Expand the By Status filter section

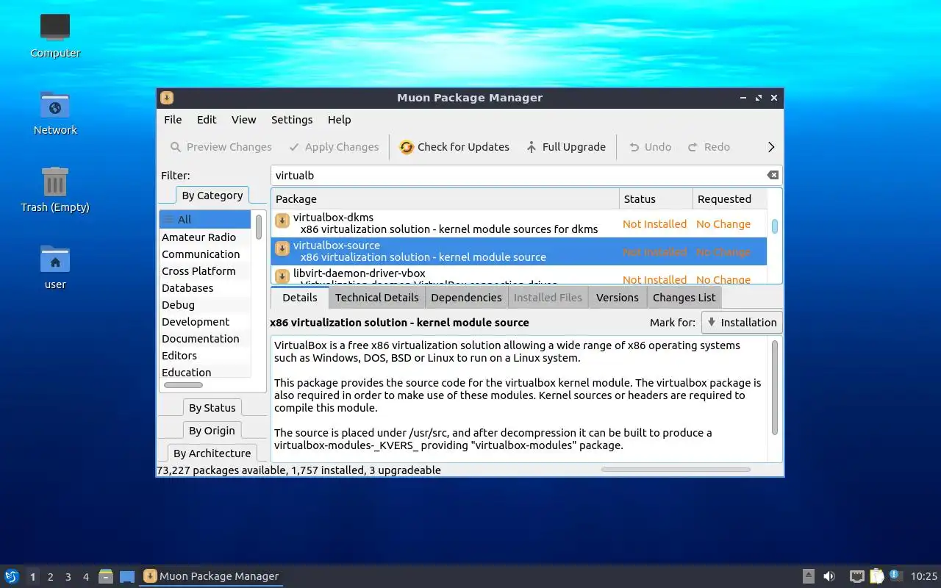click(x=212, y=408)
